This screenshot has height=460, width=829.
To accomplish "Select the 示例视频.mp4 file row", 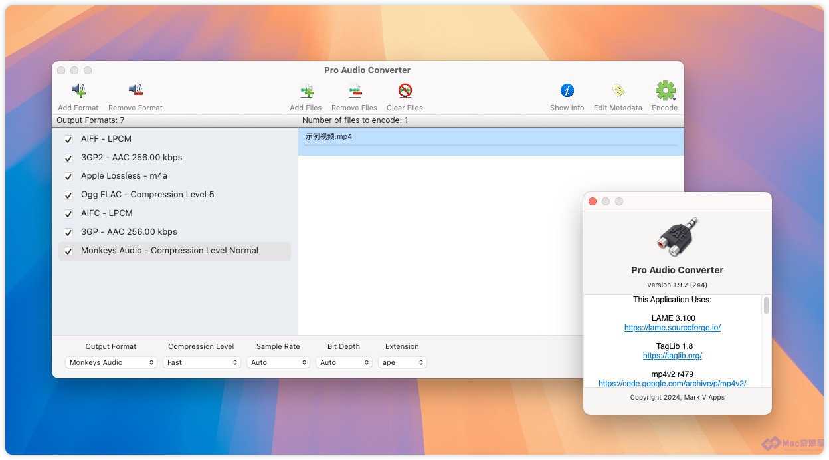I will click(x=491, y=142).
